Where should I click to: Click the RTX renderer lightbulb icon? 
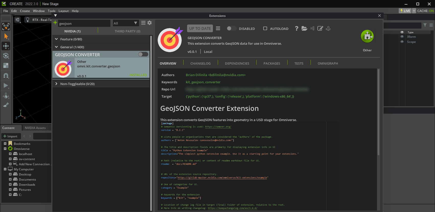pyautogui.click(x=28, y=20)
